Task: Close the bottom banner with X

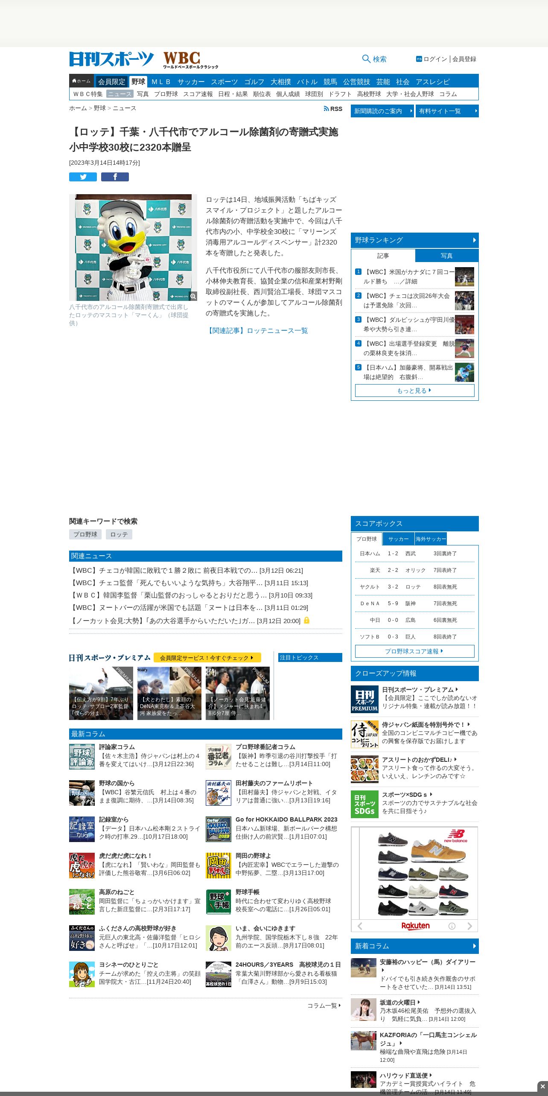Action: point(542,1087)
